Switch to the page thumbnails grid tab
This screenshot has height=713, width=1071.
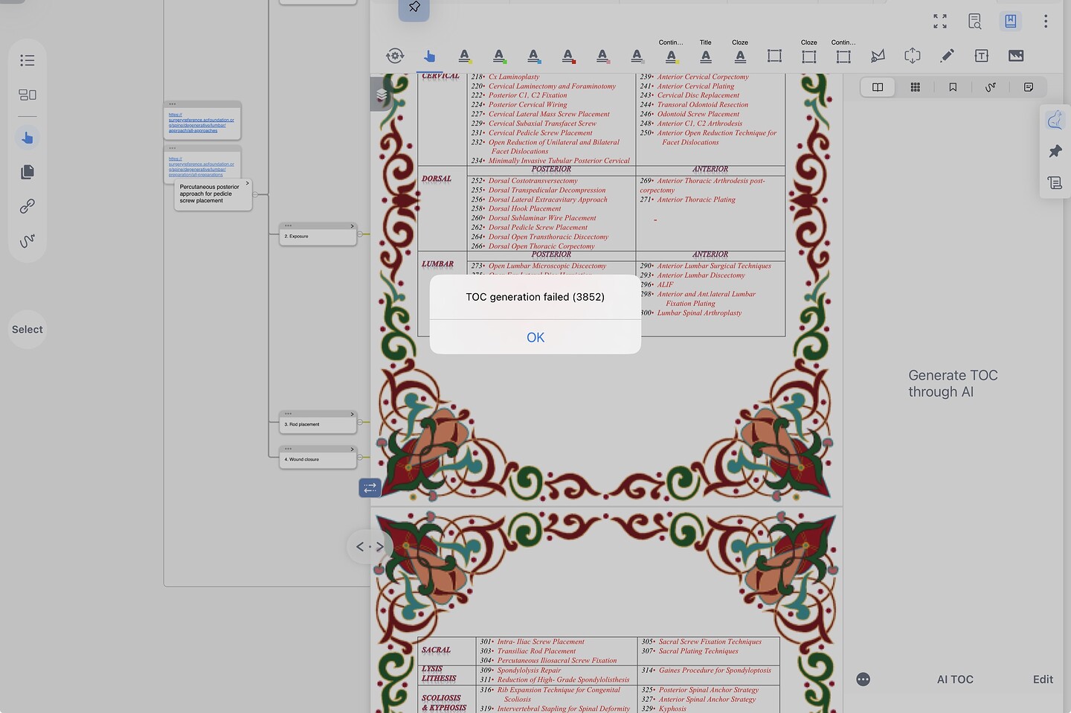[x=916, y=87]
